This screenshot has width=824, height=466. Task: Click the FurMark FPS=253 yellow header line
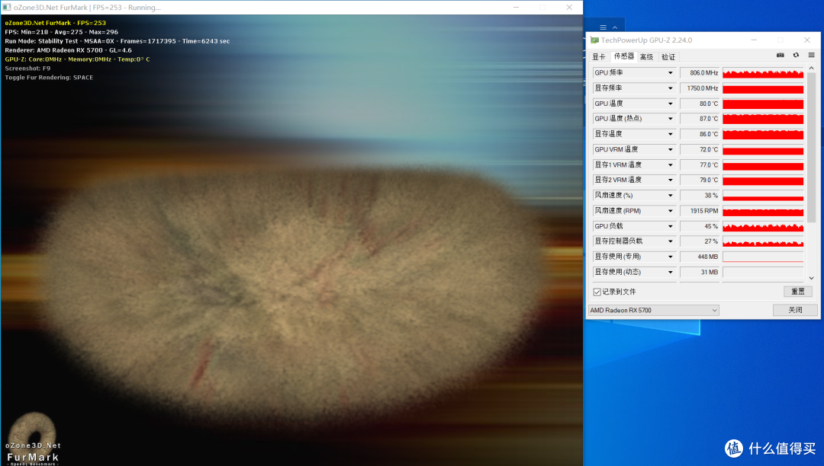[x=55, y=23]
